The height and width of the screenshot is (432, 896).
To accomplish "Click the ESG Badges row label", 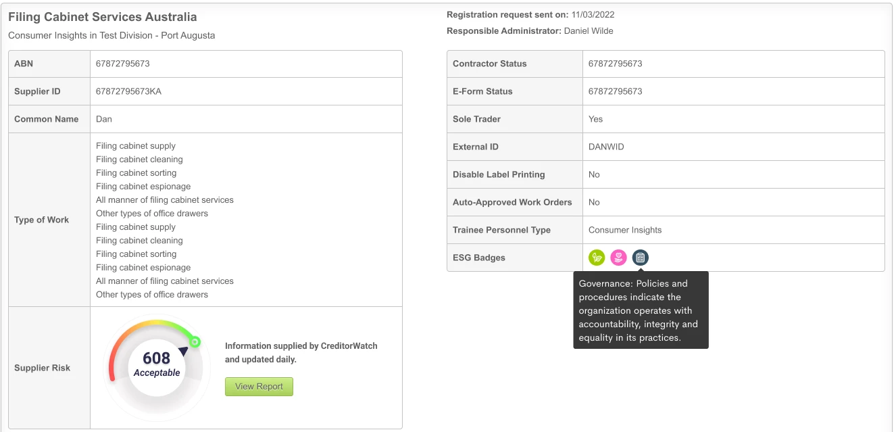I will tap(479, 258).
